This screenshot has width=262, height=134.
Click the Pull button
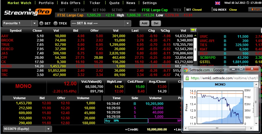[x=255, y=10]
